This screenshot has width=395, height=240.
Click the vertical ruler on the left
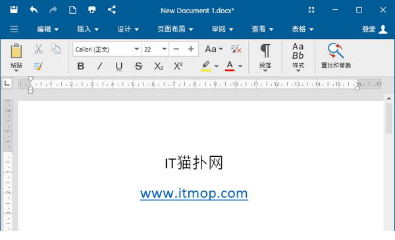(x=8, y=165)
